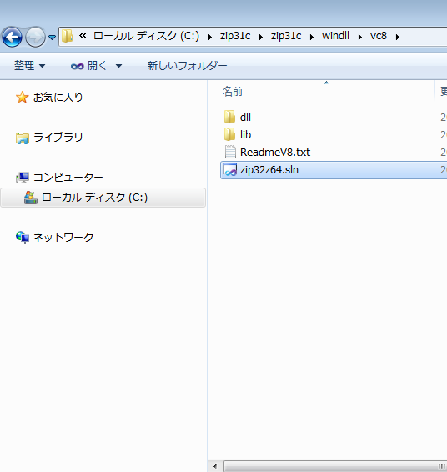Click the greyed Forward arrow button
This screenshot has height=472, width=447.
point(35,37)
